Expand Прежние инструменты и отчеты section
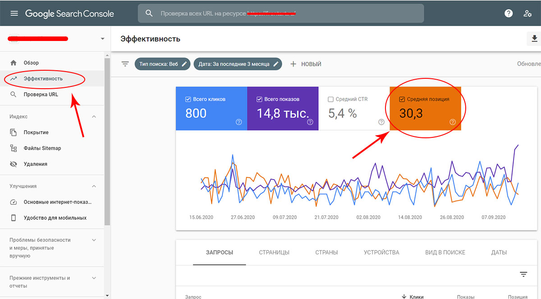541x299 pixels. pos(94,278)
